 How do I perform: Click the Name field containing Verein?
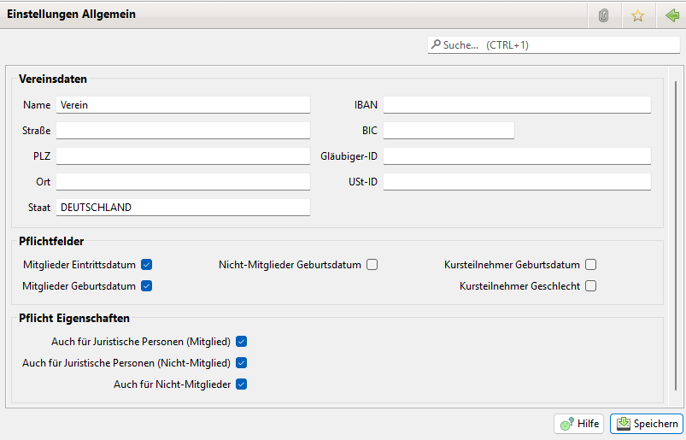(x=183, y=105)
